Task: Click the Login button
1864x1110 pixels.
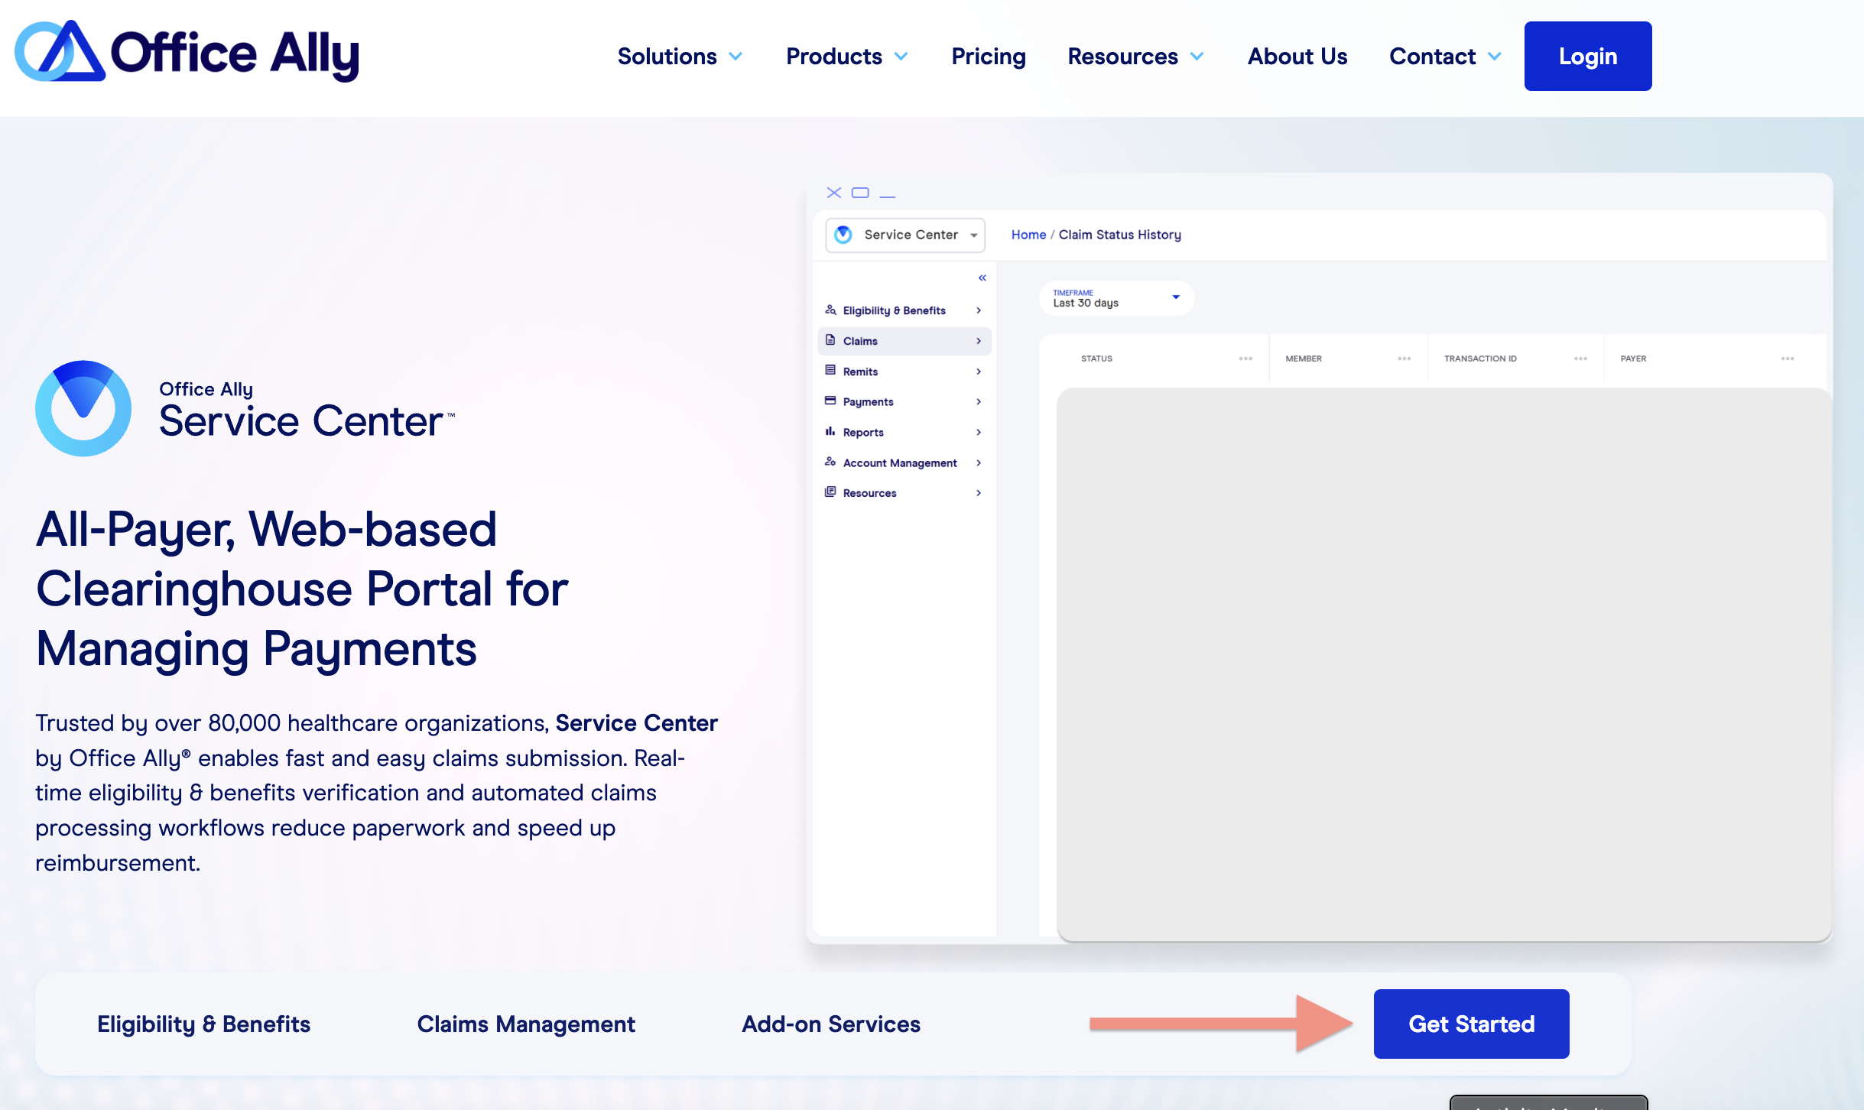Action: click(x=1587, y=57)
